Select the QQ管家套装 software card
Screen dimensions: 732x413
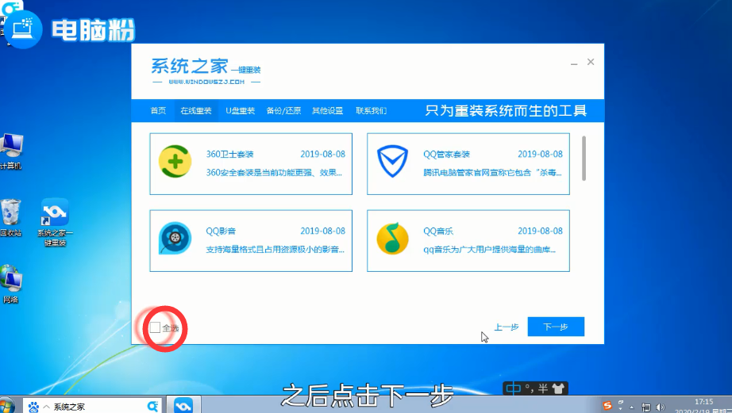[x=468, y=163]
